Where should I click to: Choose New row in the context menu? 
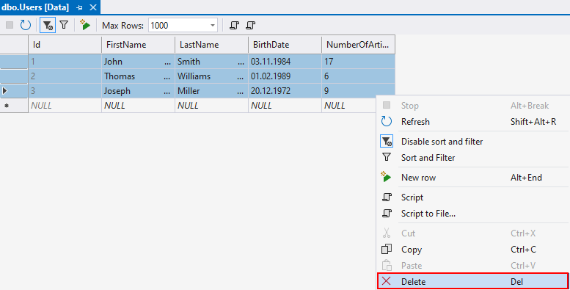coord(472,178)
